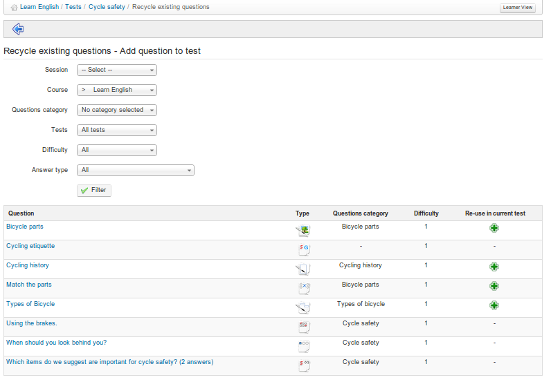The width and height of the screenshot is (551, 382).
Task: Open the Session dropdown
Action: [x=117, y=70]
